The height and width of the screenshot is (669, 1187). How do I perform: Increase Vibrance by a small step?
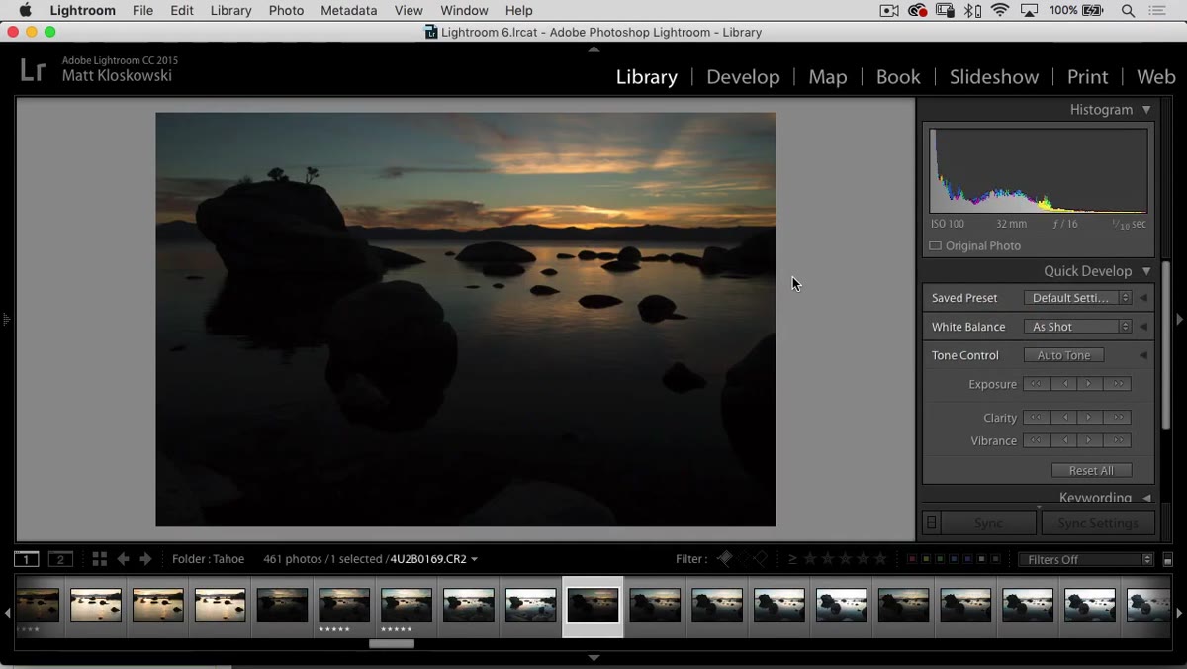point(1091,440)
